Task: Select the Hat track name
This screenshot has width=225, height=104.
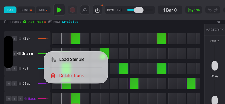Action: (x=25, y=69)
